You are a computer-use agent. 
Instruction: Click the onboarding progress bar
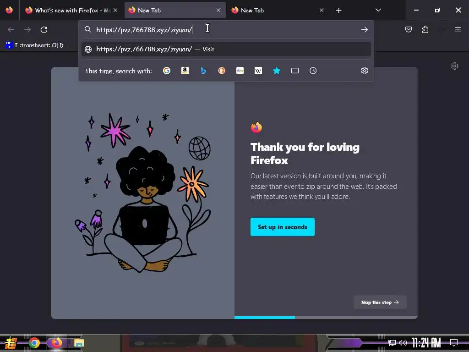click(326, 318)
